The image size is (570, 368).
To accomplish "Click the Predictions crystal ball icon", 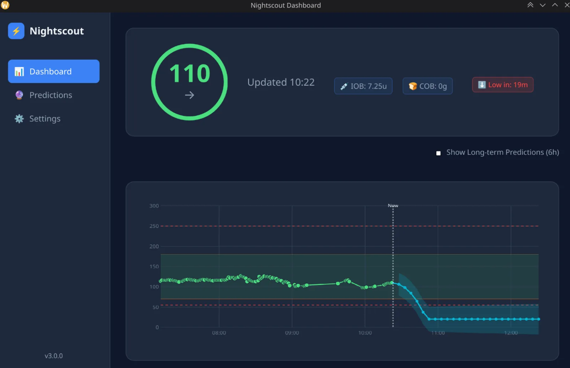I will tap(19, 95).
